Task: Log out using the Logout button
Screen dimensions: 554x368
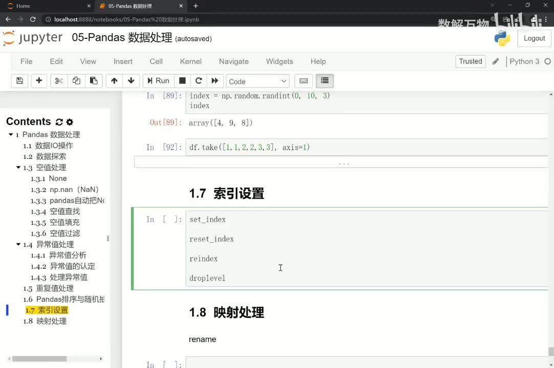Action: point(534,38)
